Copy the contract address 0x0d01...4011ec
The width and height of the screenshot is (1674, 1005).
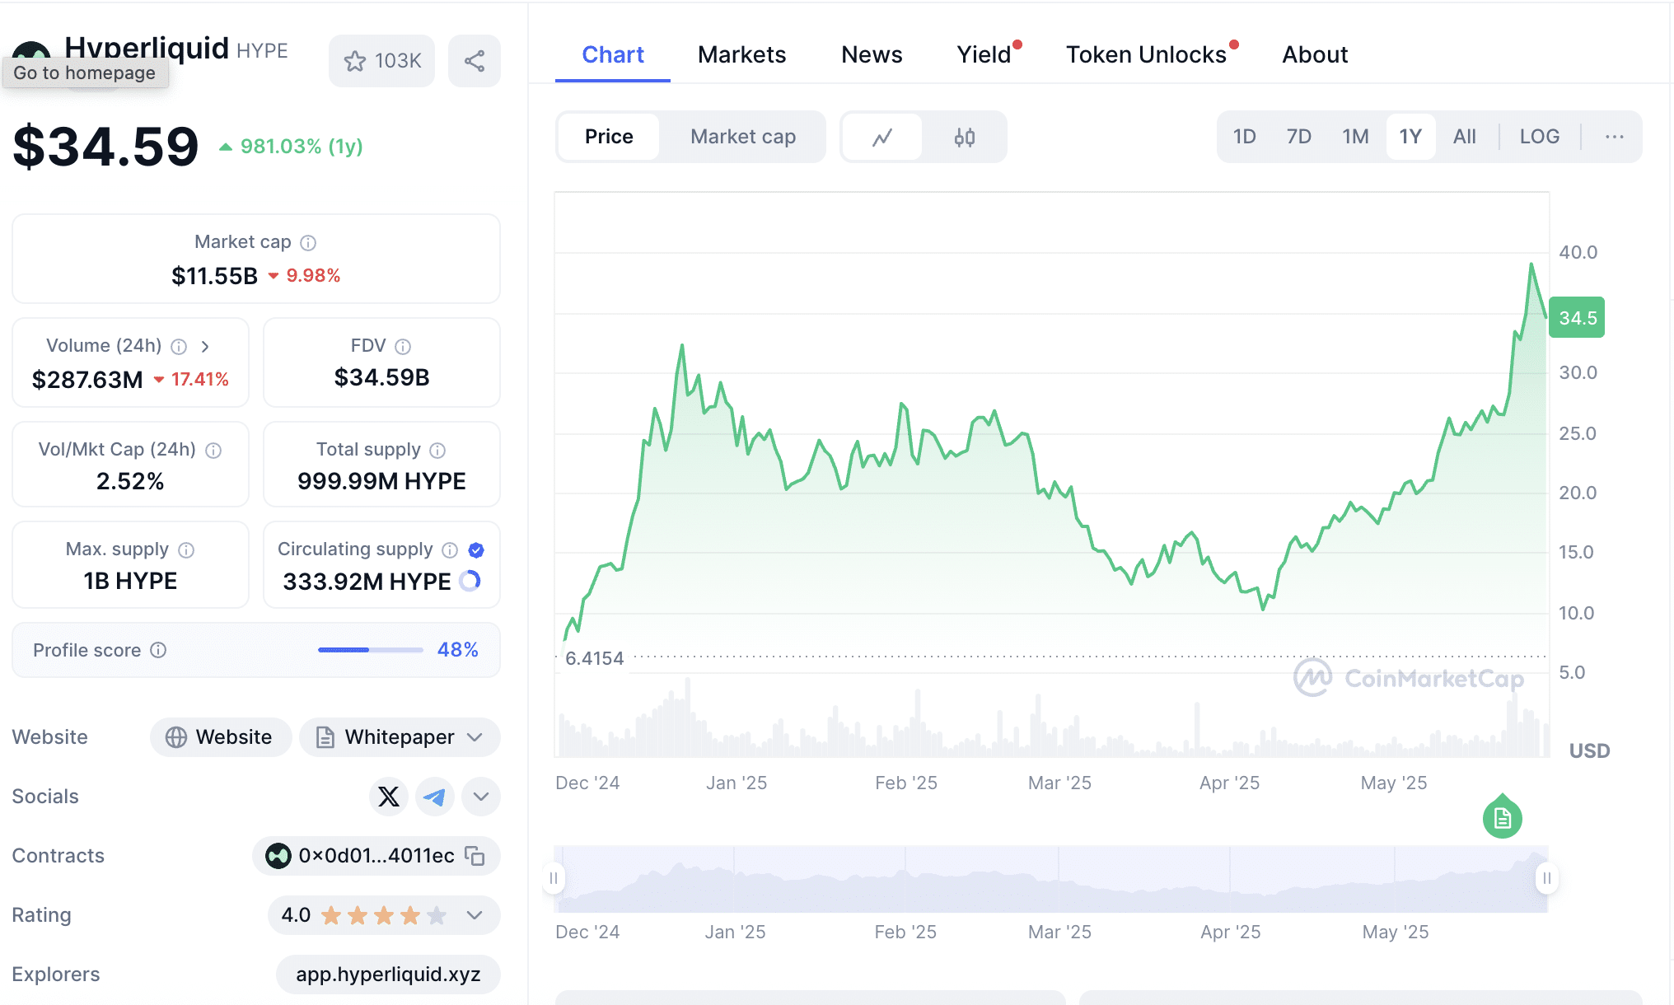click(x=475, y=856)
